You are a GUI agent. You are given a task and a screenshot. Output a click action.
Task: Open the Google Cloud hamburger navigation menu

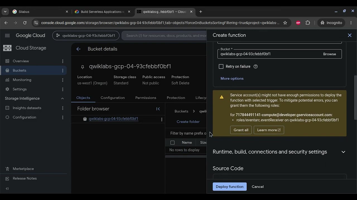(7, 36)
